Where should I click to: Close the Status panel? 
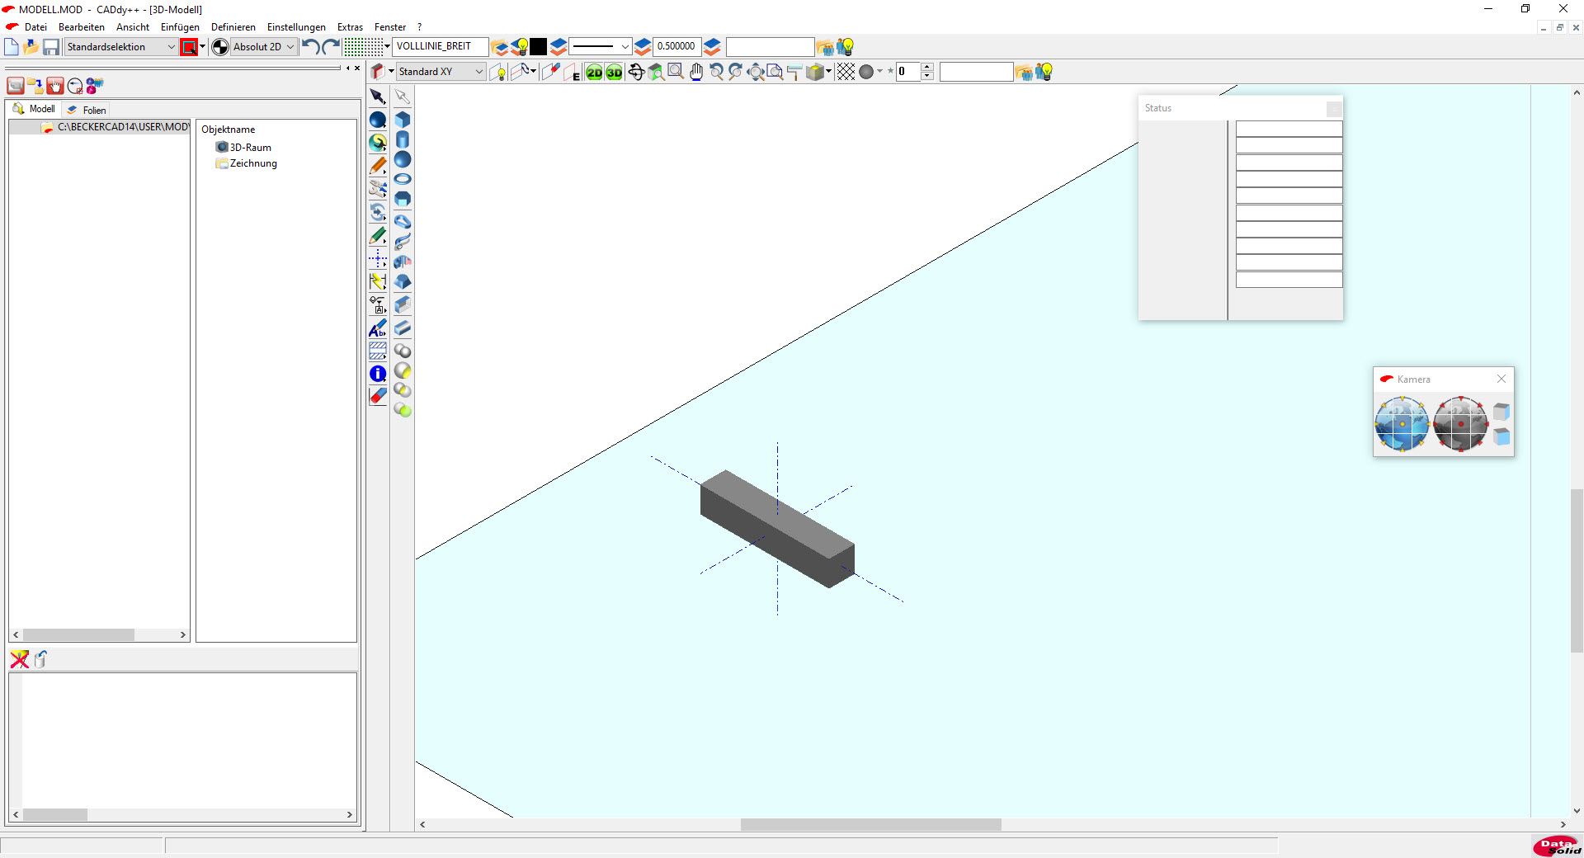(1334, 108)
